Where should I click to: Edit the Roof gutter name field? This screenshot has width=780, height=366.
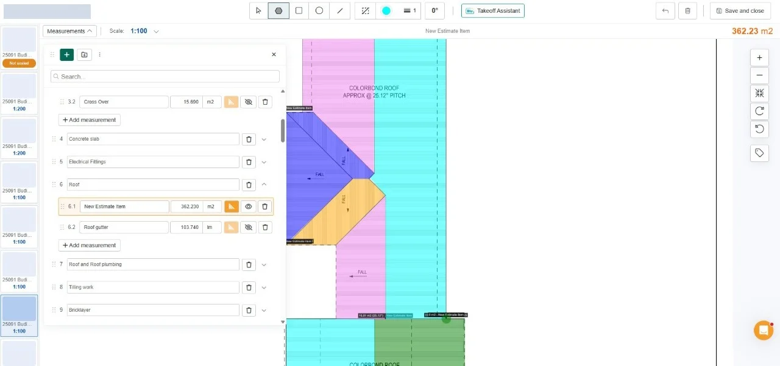pos(124,227)
